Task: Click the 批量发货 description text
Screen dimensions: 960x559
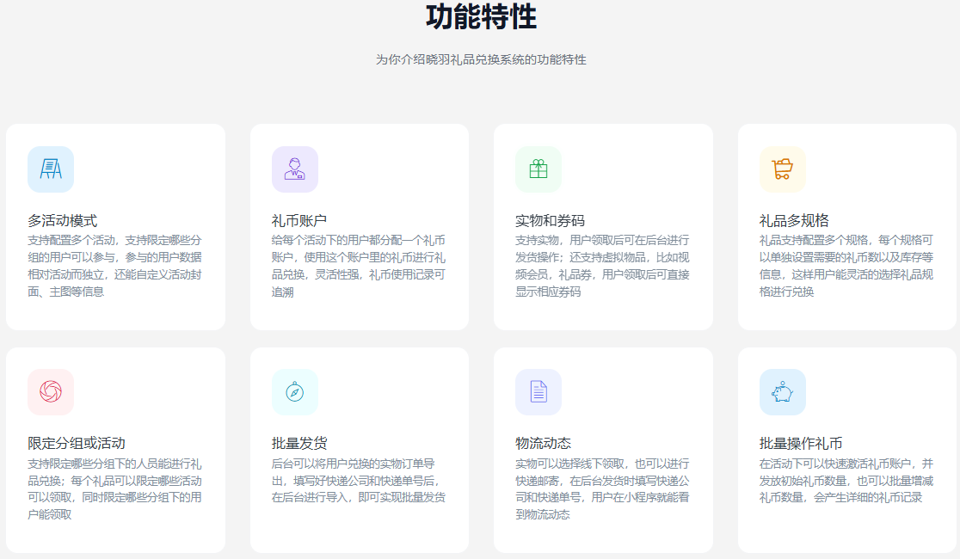Action: 359,480
